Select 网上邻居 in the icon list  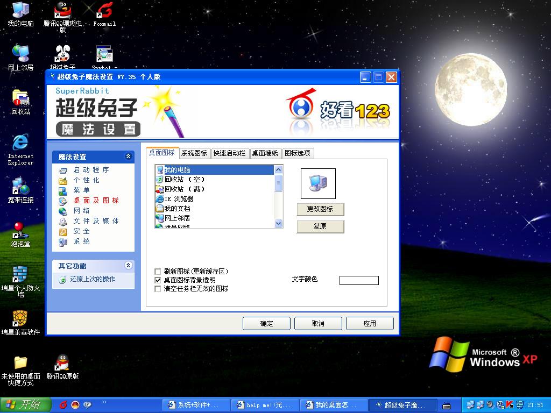coord(214,218)
